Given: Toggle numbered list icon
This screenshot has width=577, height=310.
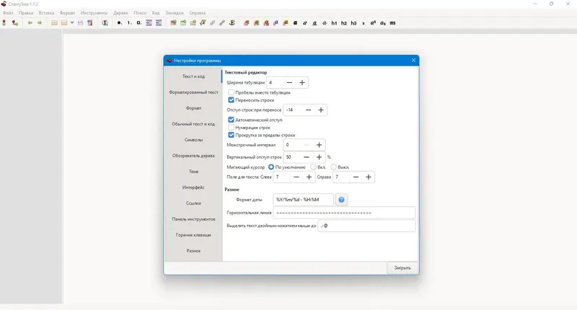Looking at the screenshot, I should [x=129, y=23].
